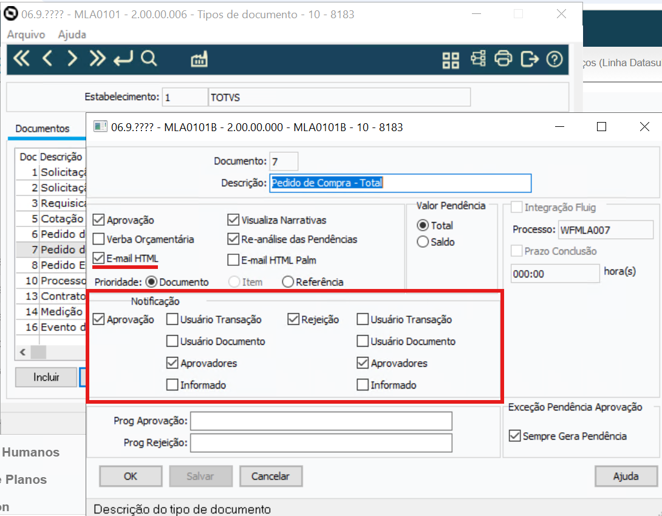662x516 pixels.
Task: Toggle Aprovadores under Rejeição notification
Action: click(363, 363)
